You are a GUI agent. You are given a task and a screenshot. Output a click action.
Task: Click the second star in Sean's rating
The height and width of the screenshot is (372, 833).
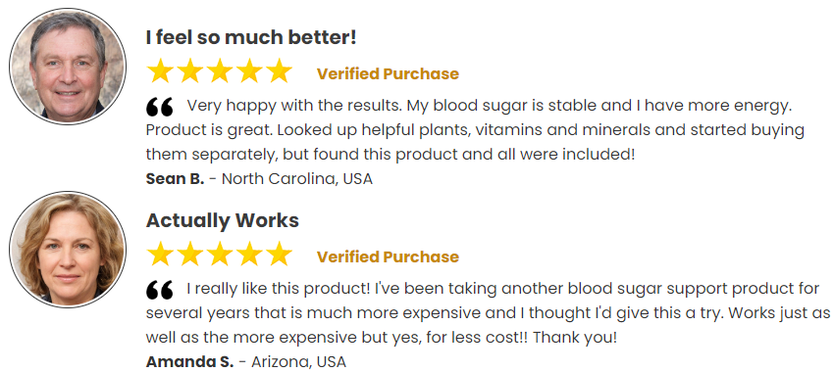(189, 71)
